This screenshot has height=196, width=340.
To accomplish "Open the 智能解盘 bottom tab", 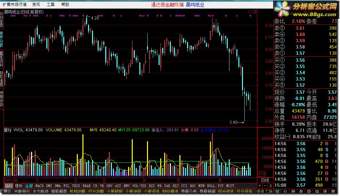I will click(x=59, y=191).
